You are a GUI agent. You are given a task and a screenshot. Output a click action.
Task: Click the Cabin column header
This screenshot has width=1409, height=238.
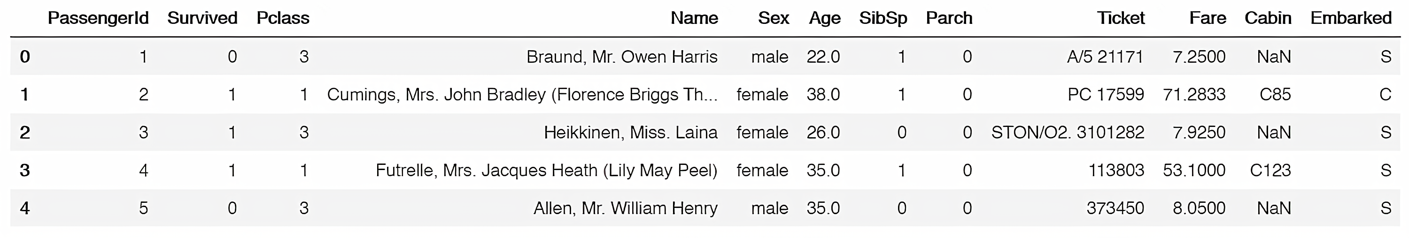click(x=1267, y=19)
